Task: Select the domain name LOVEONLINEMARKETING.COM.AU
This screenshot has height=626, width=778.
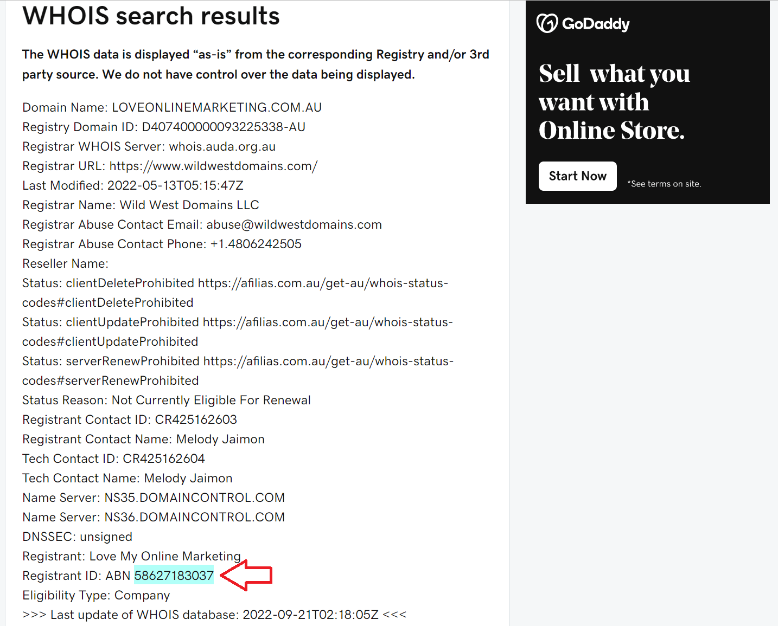Action: tap(216, 107)
